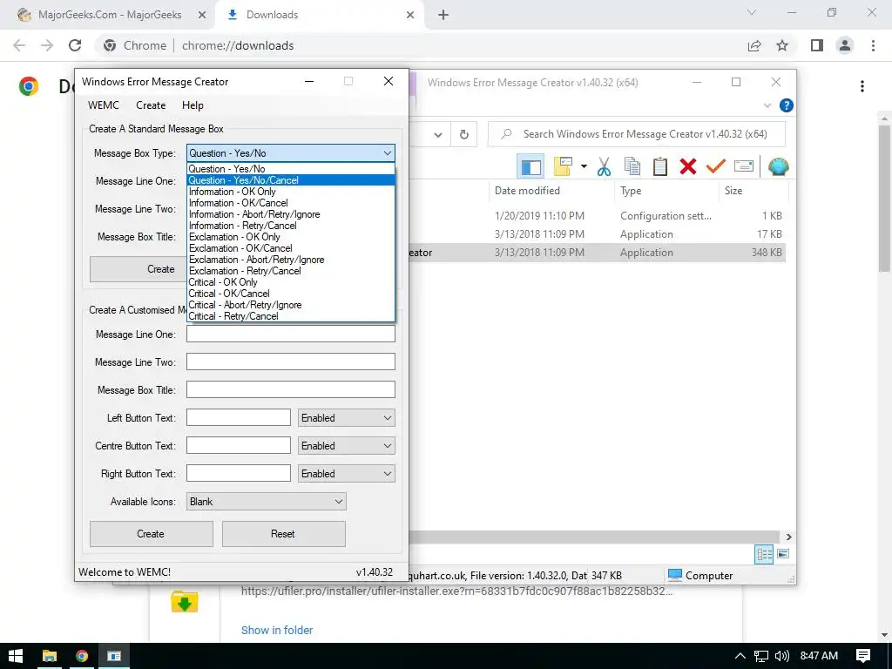Open the Centre Button Text Enabled dropdown
Viewport: 892px width, 669px height.
click(347, 446)
